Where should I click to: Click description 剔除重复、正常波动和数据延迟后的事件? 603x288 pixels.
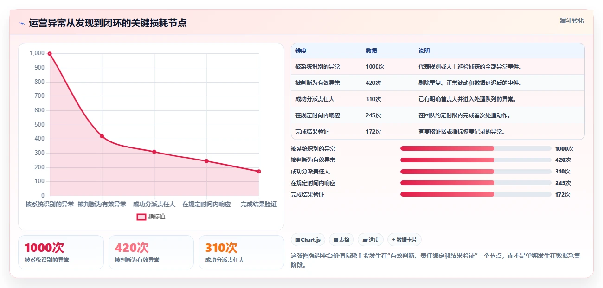coord(470,83)
